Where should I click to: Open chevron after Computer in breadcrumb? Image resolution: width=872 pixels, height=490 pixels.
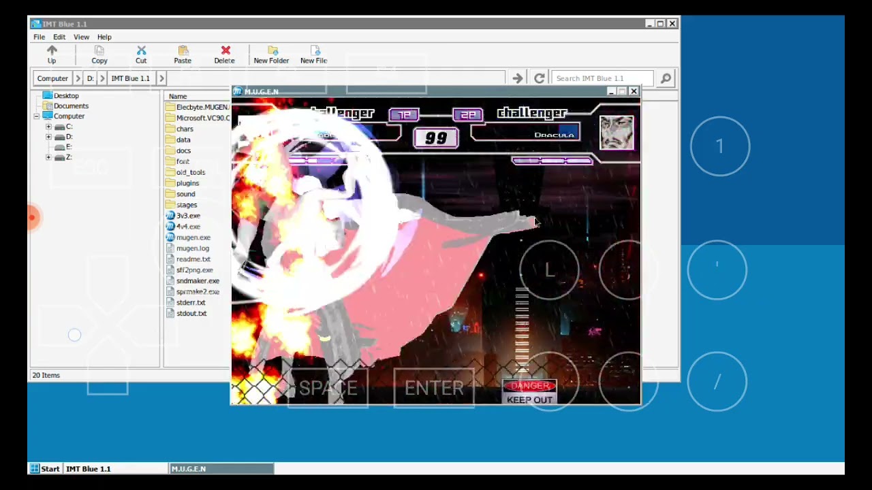(x=78, y=78)
